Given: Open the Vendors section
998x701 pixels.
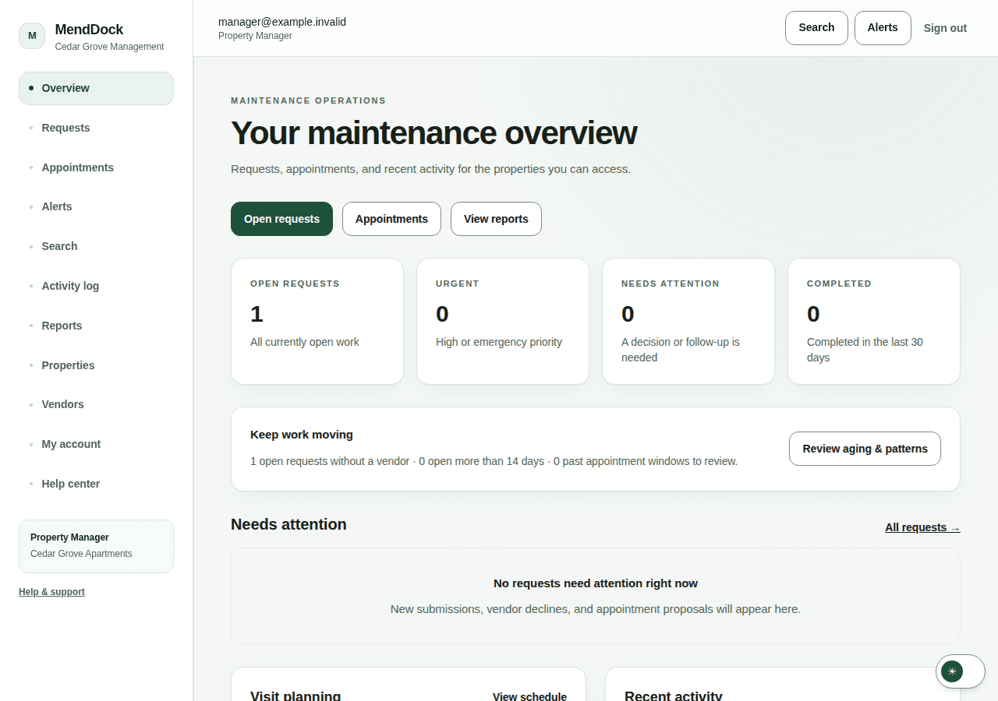Looking at the screenshot, I should 96,404.
